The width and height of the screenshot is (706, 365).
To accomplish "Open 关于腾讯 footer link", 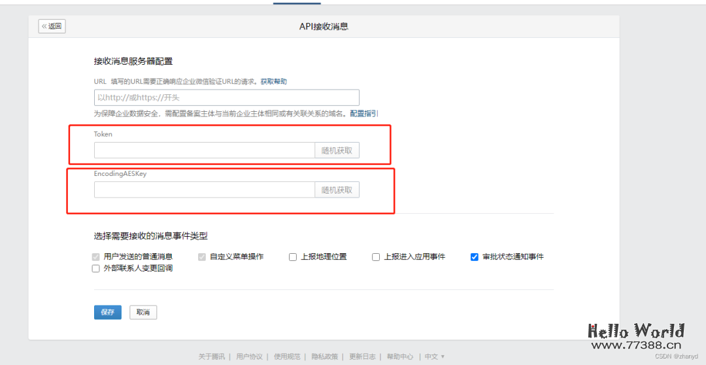I will 212,356.
